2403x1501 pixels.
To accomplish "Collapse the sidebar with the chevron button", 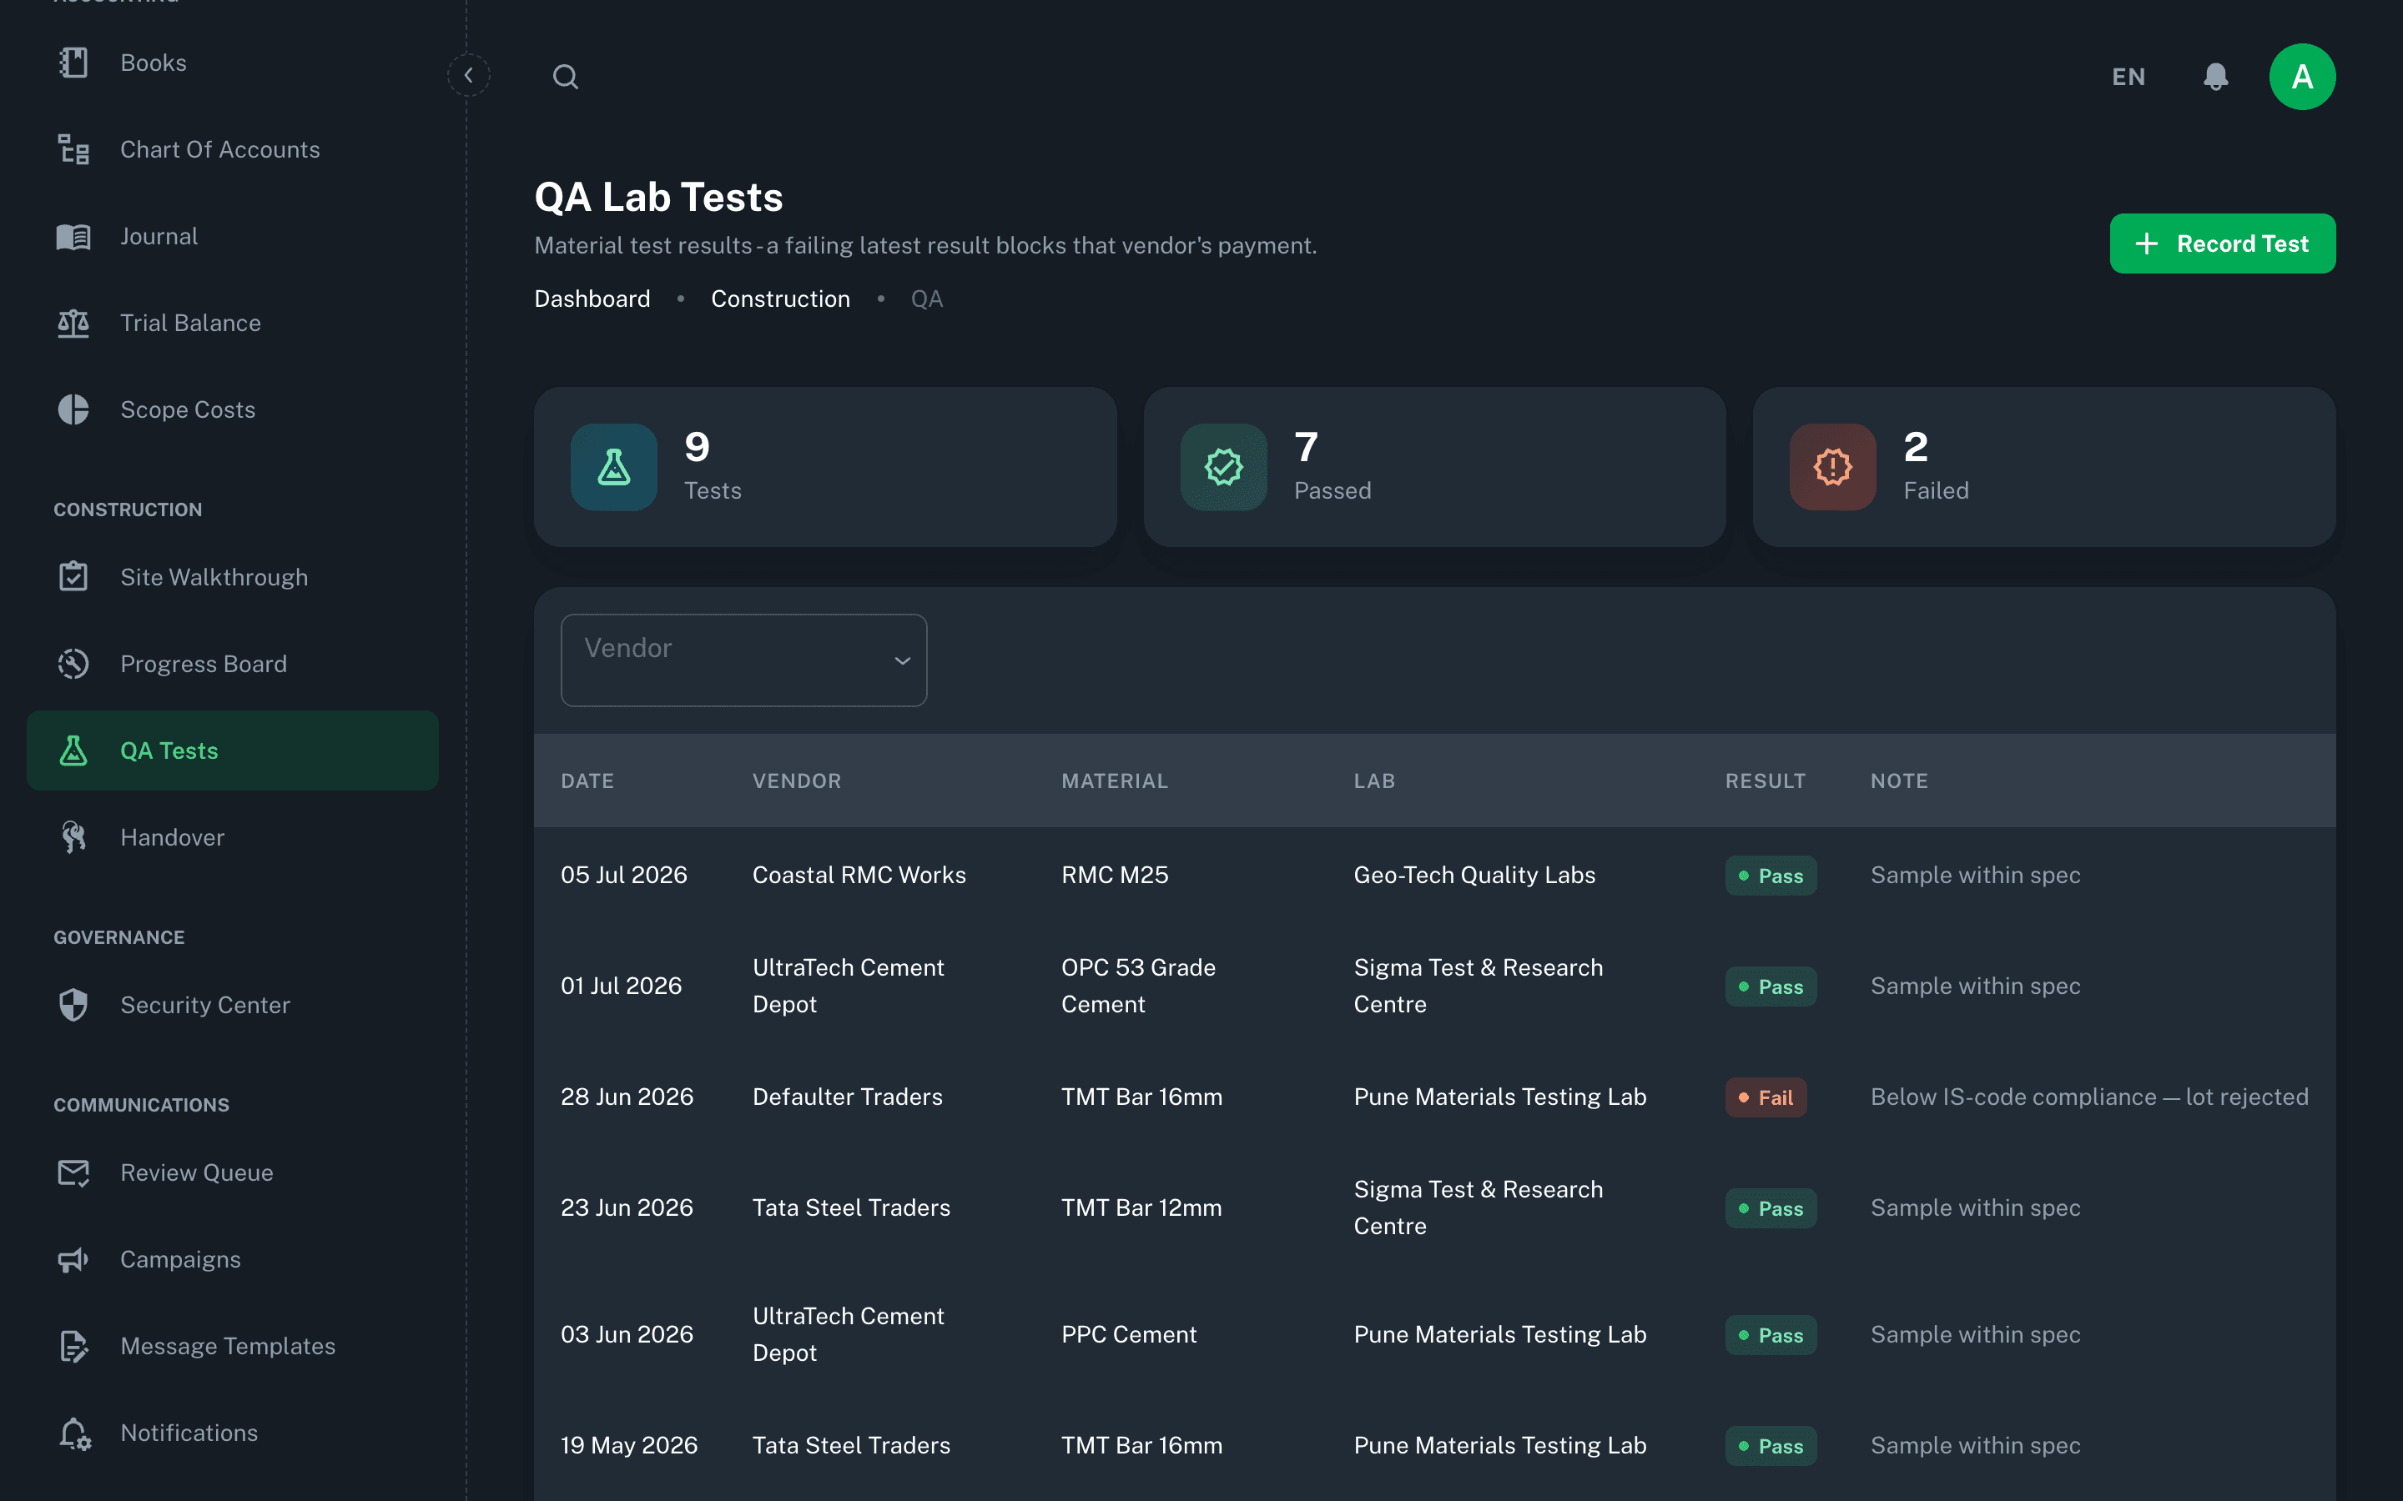I will pos(469,75).
